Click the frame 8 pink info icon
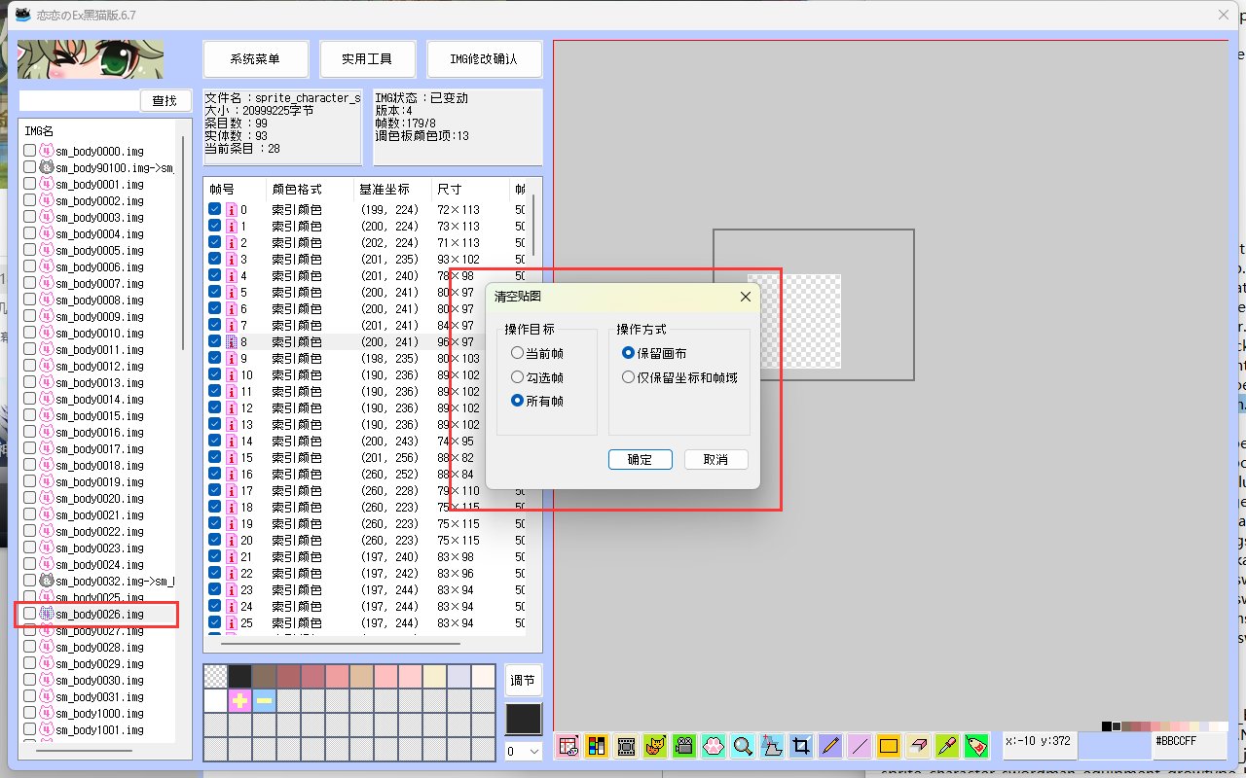Image resolution: width=1246 pixels, height=778 pixels. (232, 342)
